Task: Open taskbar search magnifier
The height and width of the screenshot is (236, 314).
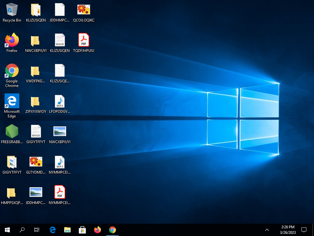Action: tap(22, 230)
